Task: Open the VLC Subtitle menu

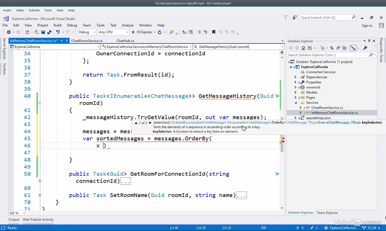Action: coord(34,10)
